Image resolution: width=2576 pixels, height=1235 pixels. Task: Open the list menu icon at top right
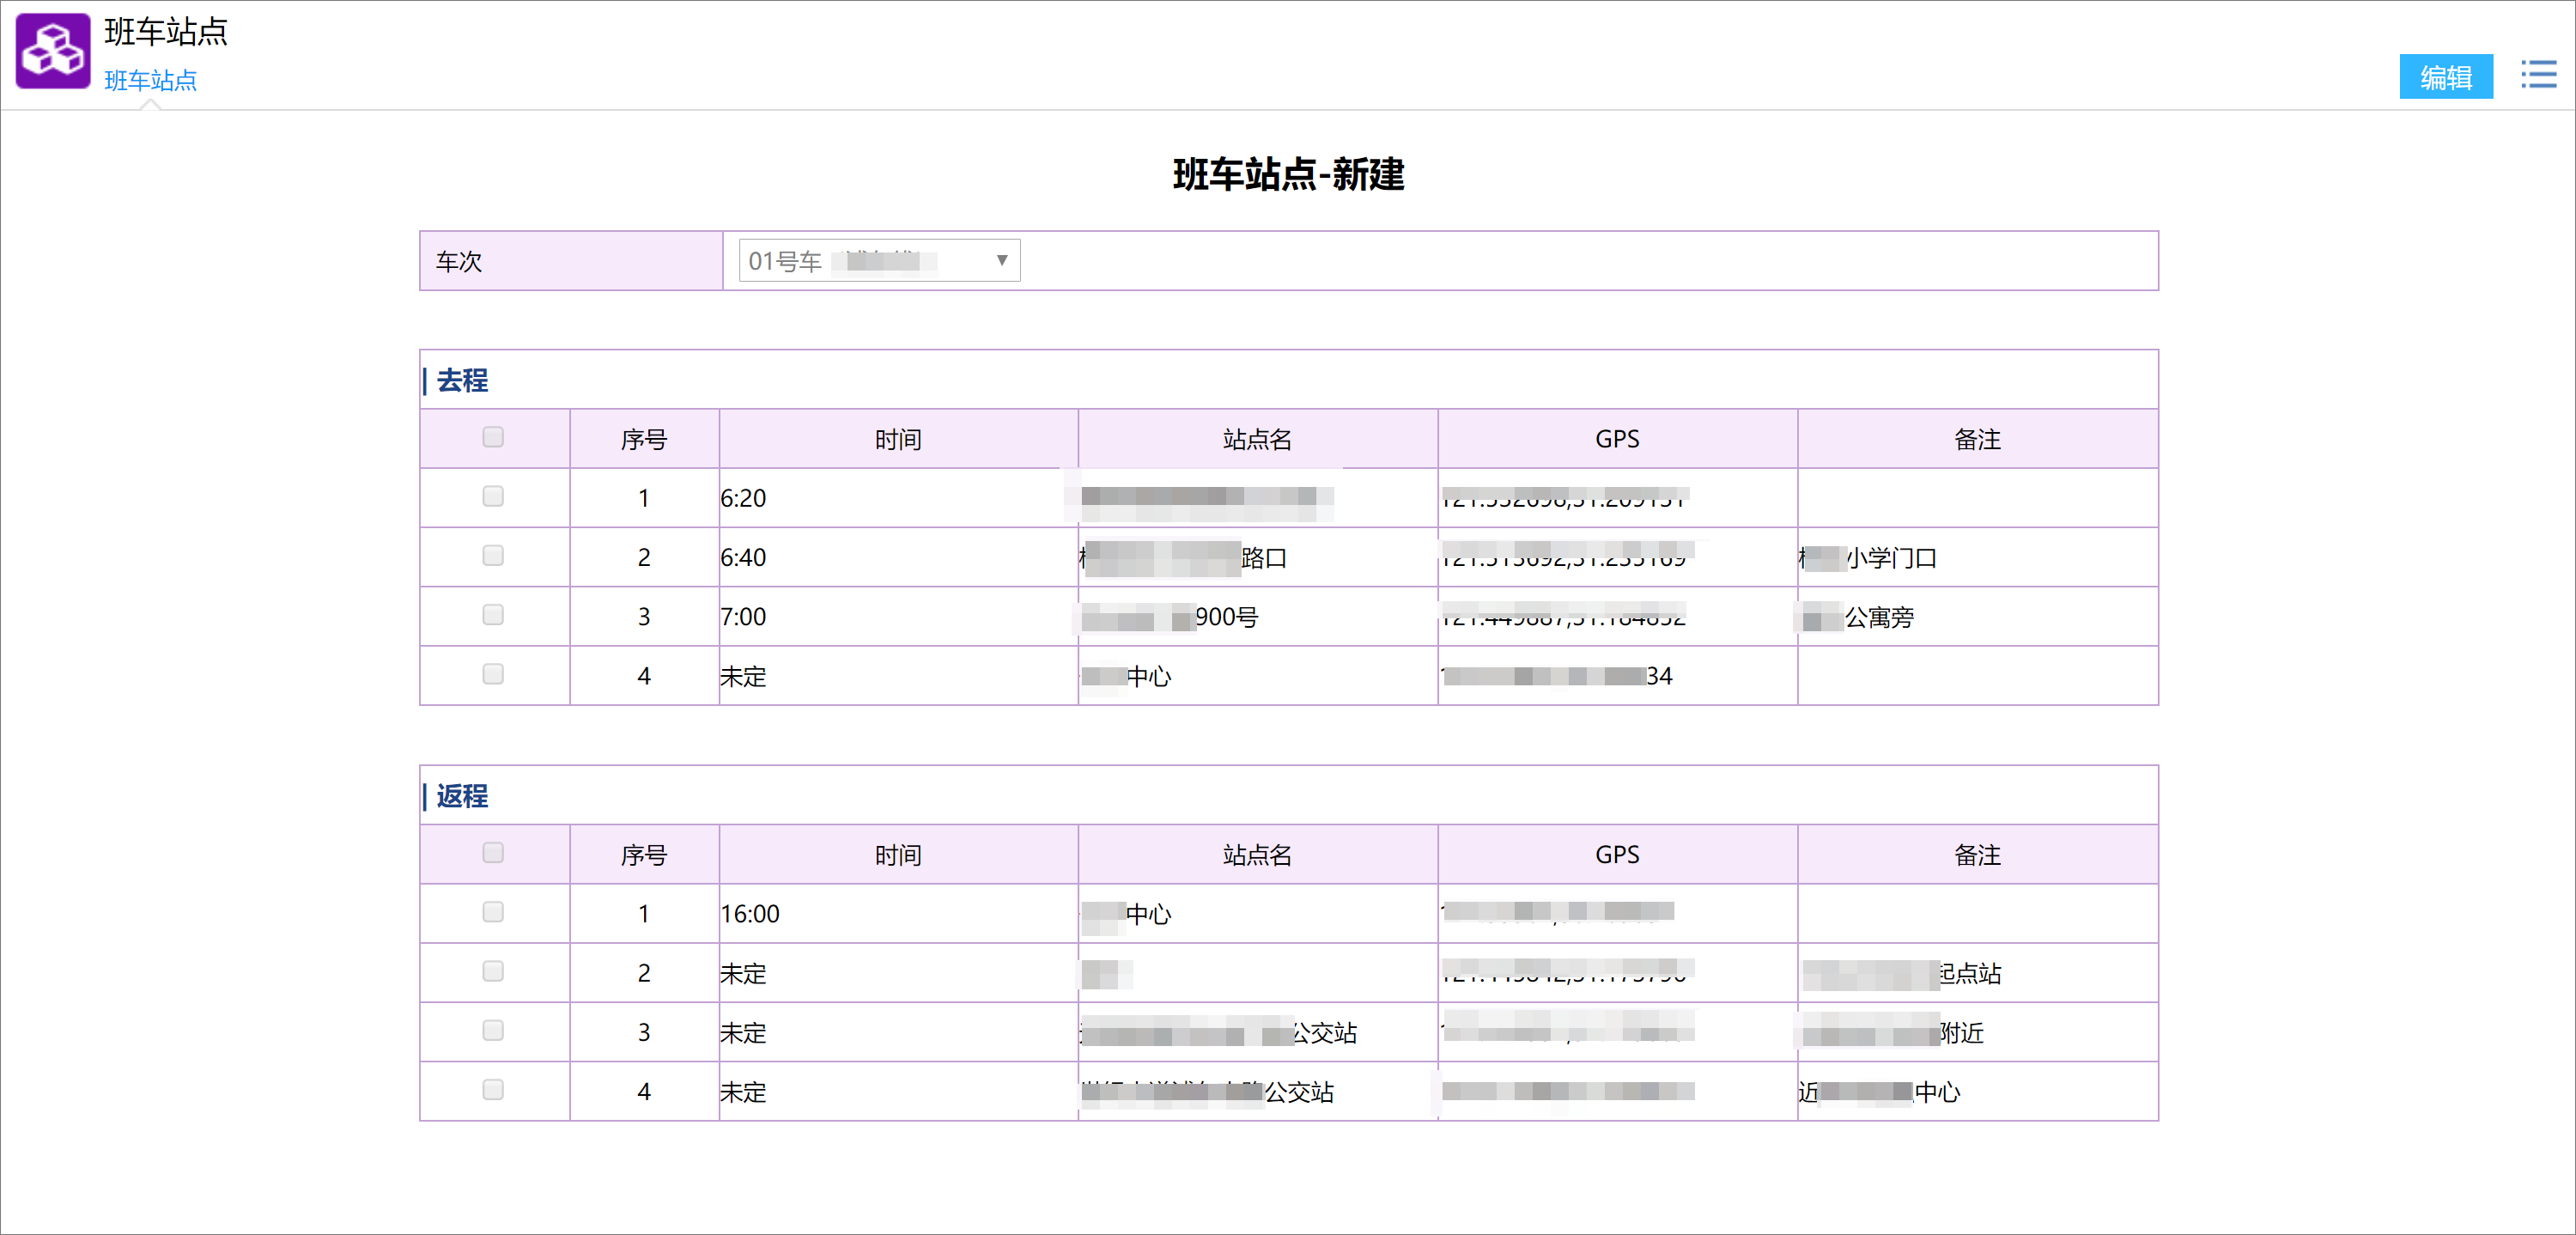(2537, 75)
